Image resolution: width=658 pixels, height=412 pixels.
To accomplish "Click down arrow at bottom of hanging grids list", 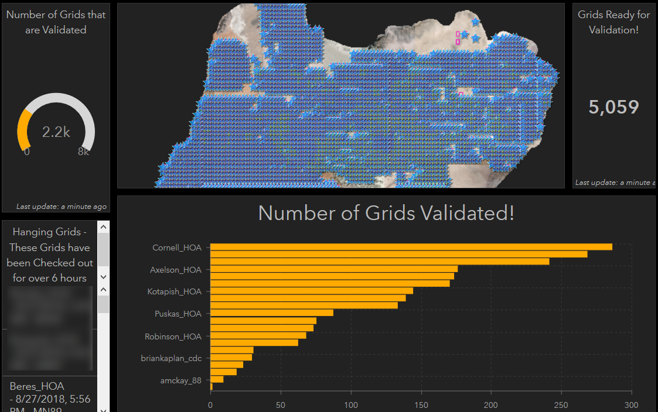I will pyautogui.click(x=103, y=409).
